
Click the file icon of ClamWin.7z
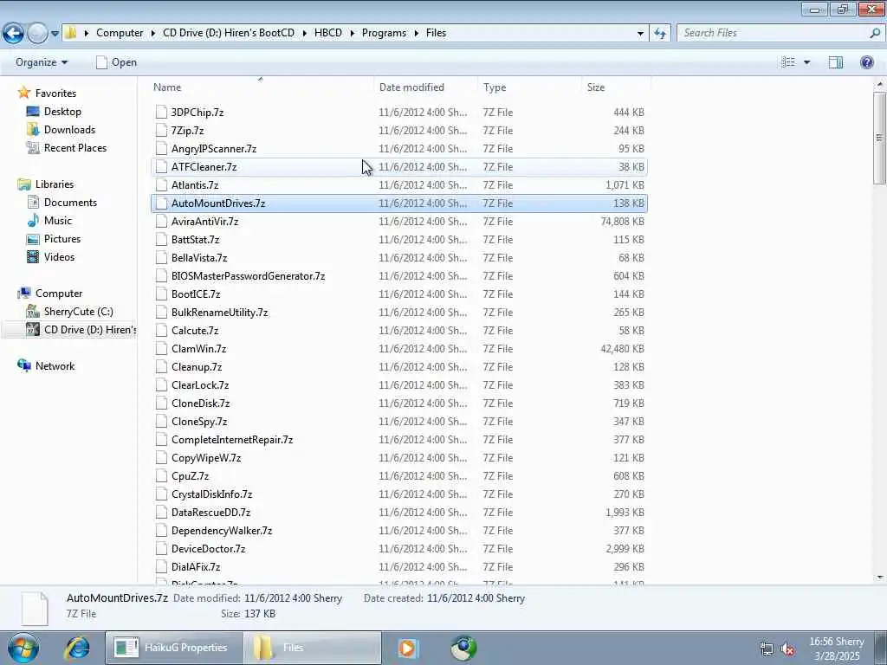(x=162, y=348)
